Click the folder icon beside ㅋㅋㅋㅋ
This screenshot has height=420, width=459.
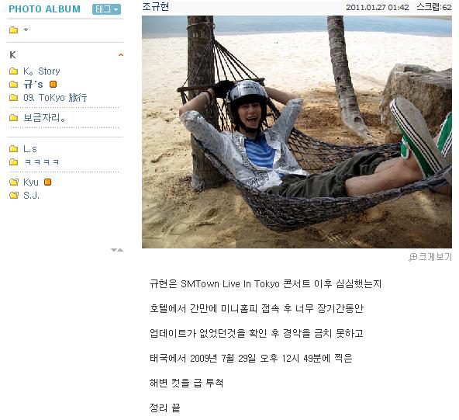(13, 161)
